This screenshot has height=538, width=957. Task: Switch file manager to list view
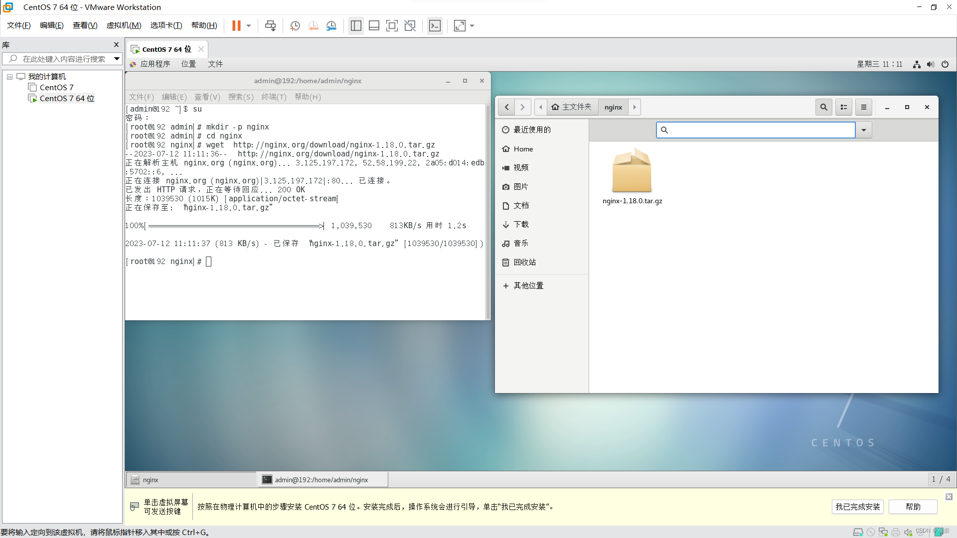pyautogui.click(x=843, y=107)
